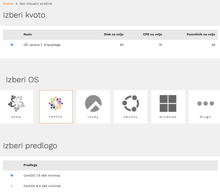The image size is (220, 192).
Task: Open the drugo three-dots option
Action: [206, 103]
